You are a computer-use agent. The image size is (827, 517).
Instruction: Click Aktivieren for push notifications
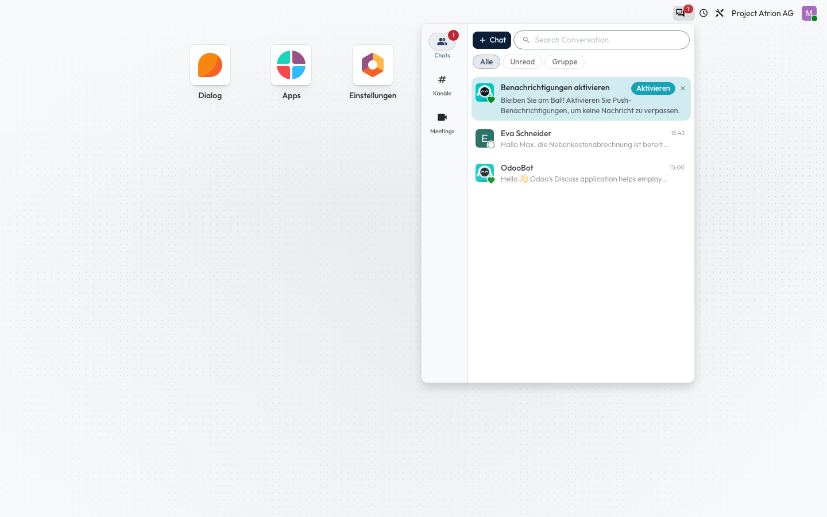653,88
